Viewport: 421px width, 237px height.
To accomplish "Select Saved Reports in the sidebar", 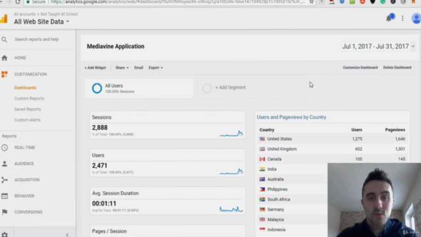I will pos(28,109).
